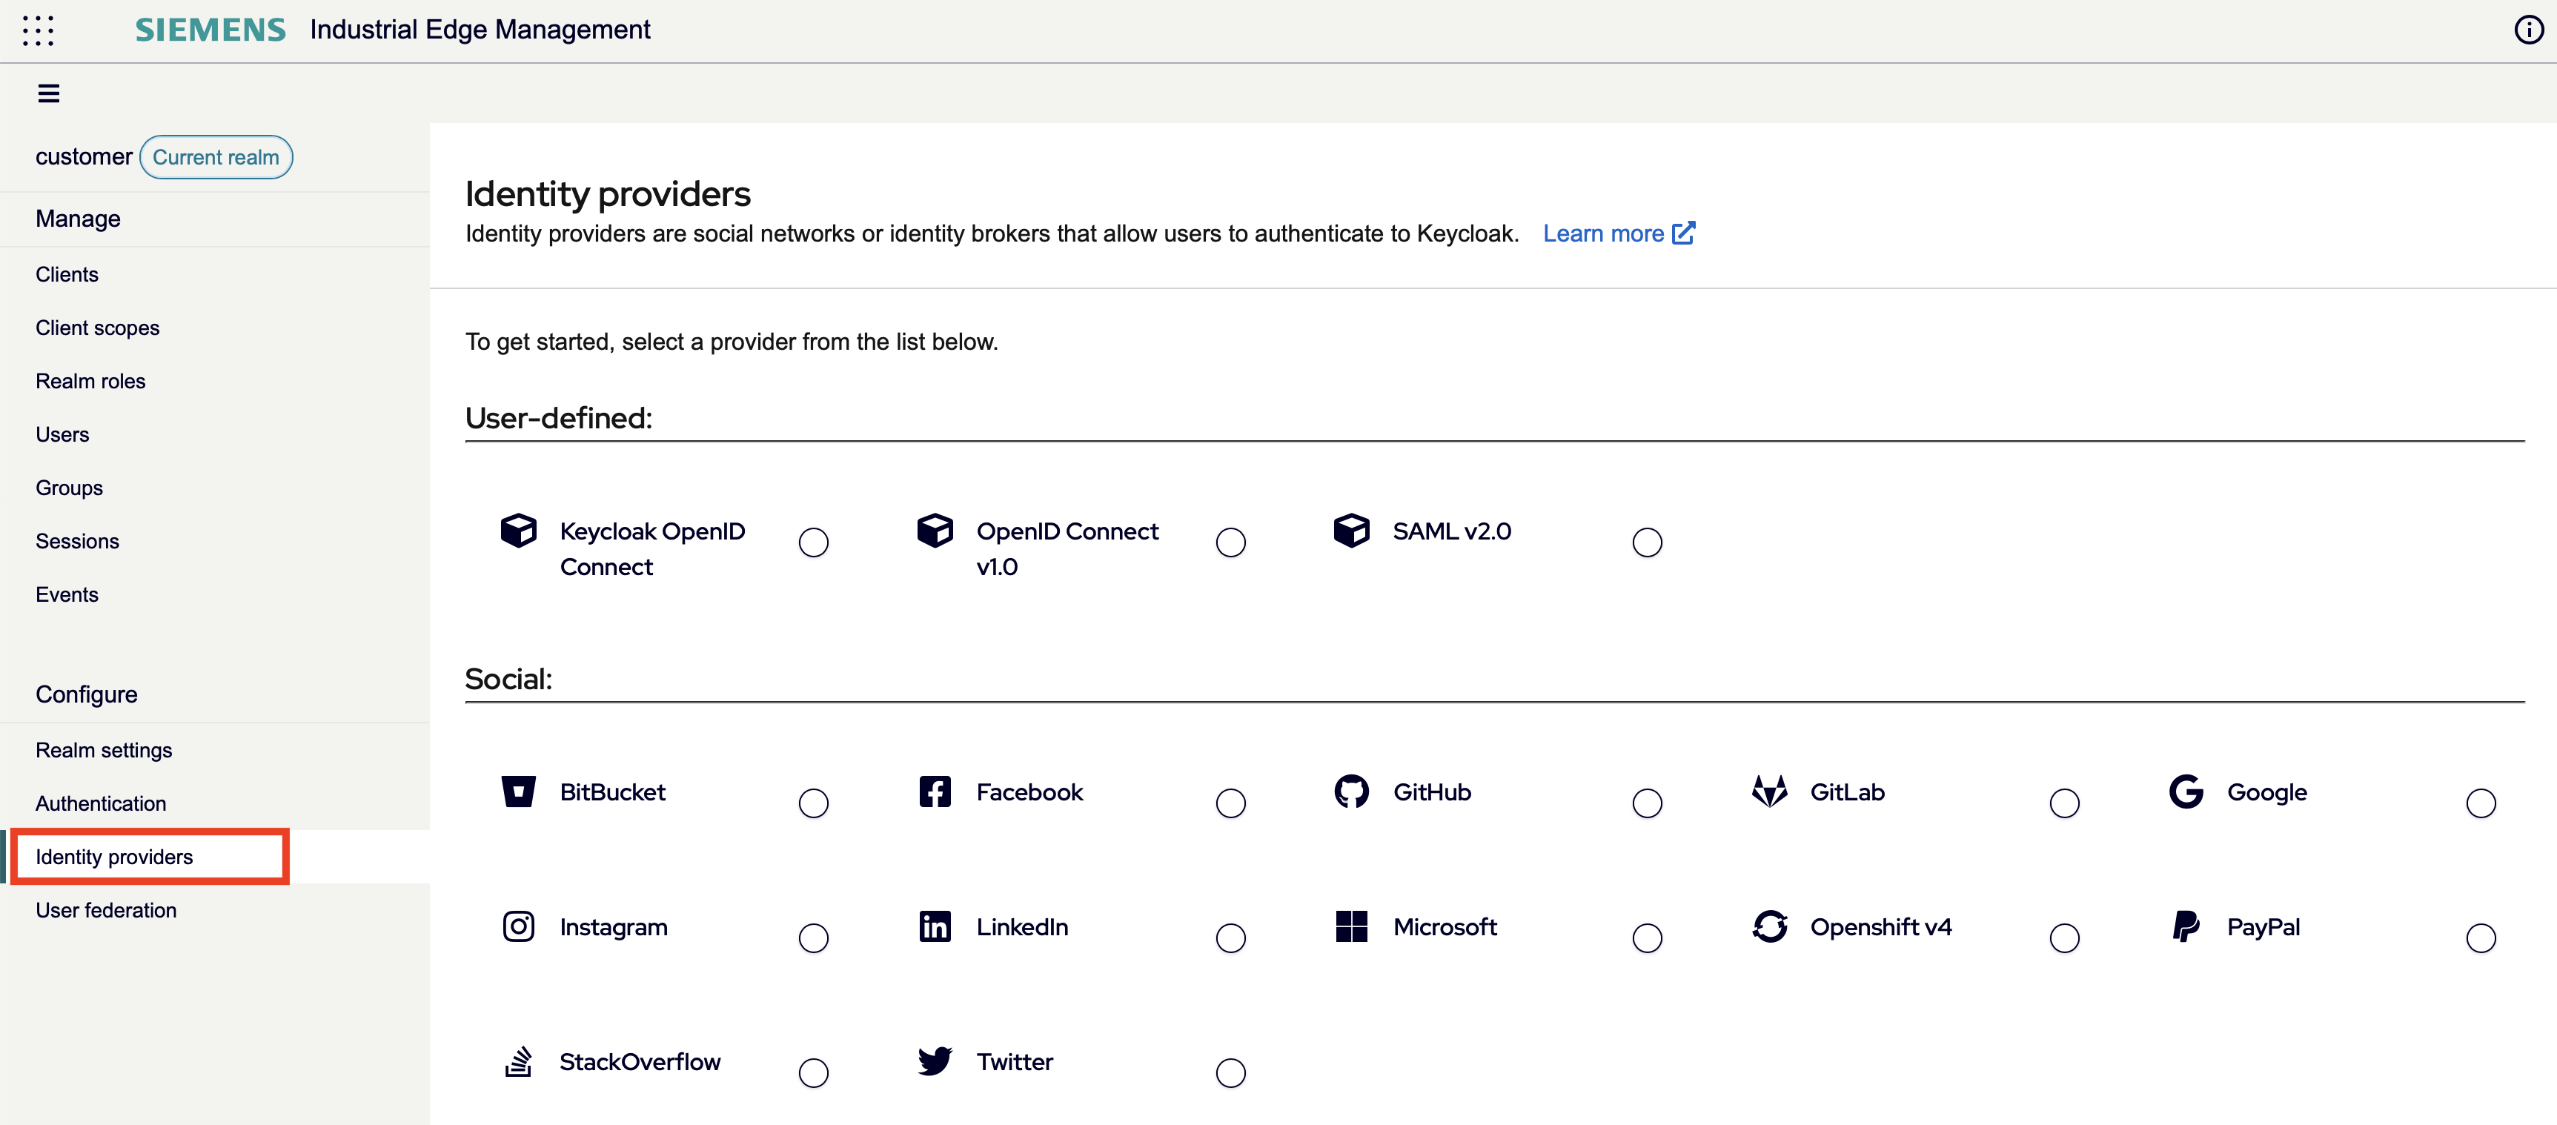Click the Current realm badge
The width and height of the screenshot is (2557, 1125).
(x=216, y=156)
